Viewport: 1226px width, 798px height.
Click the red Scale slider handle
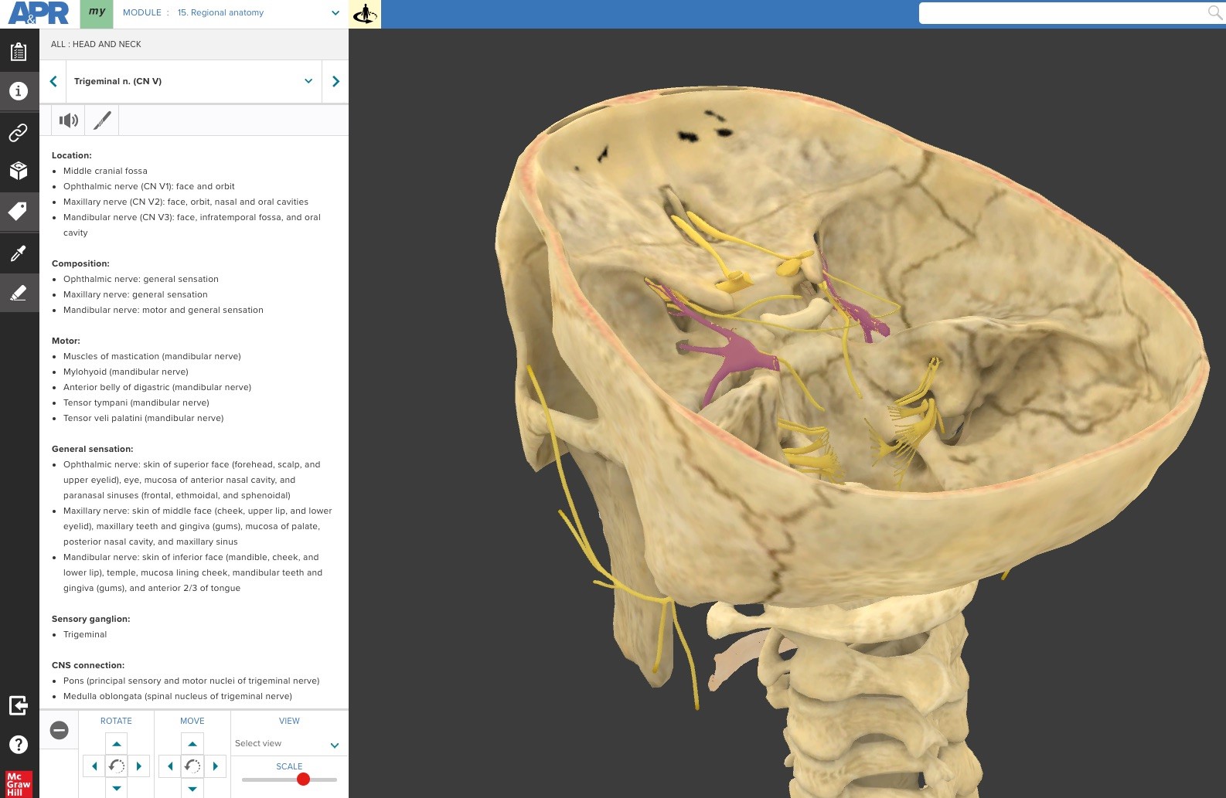pyautogui.click(x=303, y=779)
